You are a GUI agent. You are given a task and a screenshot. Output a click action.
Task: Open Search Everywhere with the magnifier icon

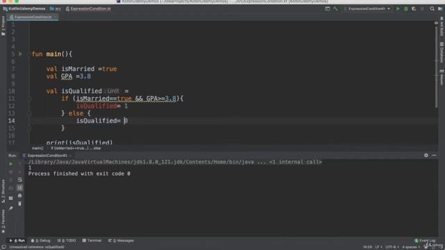pos(432,9)
